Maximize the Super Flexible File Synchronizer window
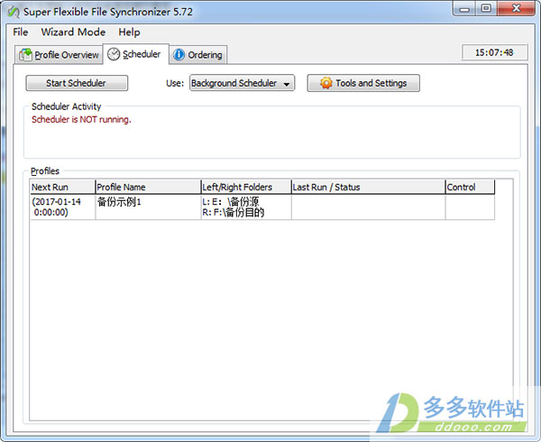Screen dimensions: 541x442 (487, 9)
